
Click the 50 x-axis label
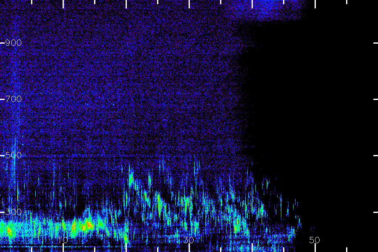click(315, 240)
